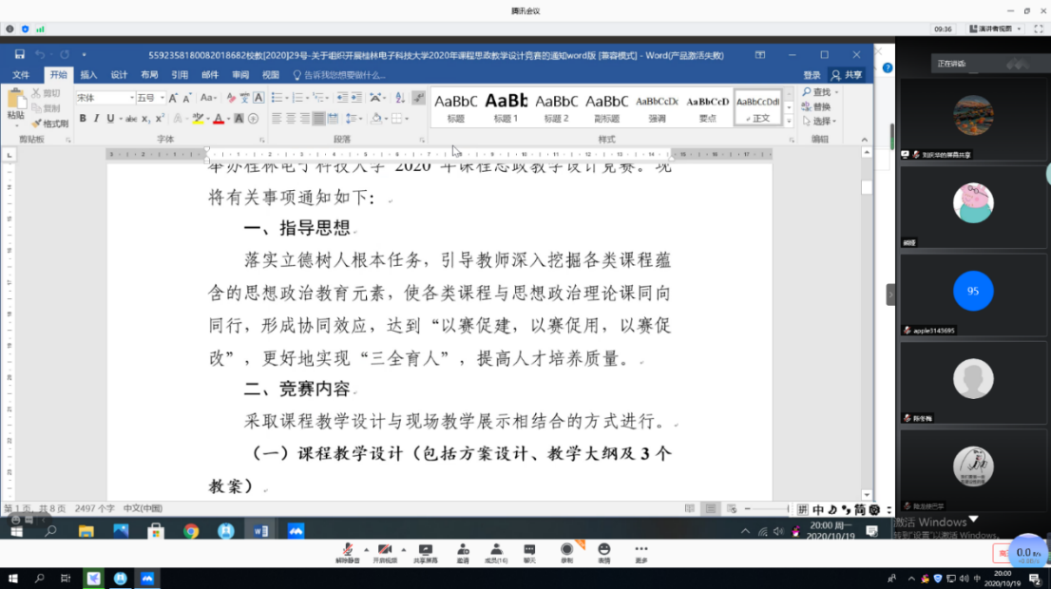Open the 邀请 invite icon
This screenshot has height=589, width=1051.
click(463, 550)
